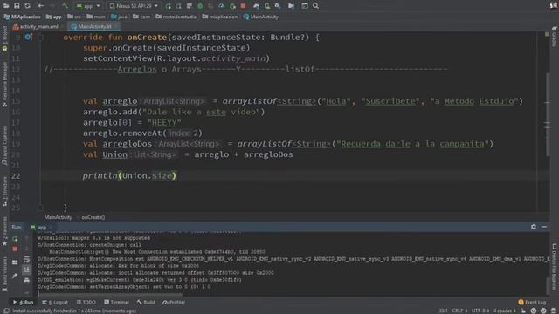The height and width of the screenshot is (314, 559).
Task: Click the Run console horizontal scrollbar
Action: [111, 295]
